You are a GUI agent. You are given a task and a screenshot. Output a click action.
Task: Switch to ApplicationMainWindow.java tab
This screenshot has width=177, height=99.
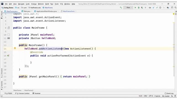click(46, 11)
